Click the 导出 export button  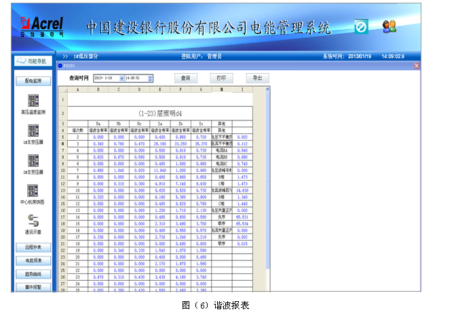(258, 78)
